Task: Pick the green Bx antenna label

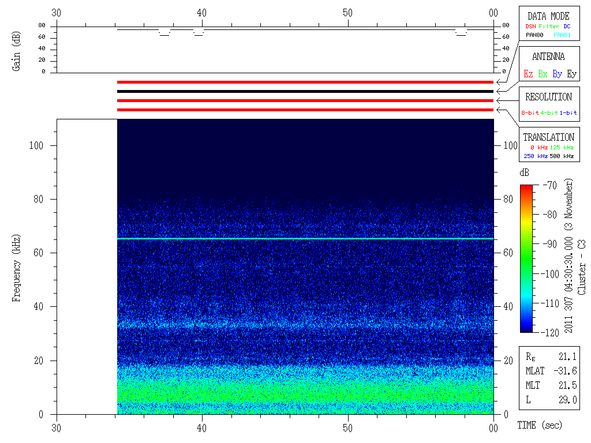Action: (543, 74)
